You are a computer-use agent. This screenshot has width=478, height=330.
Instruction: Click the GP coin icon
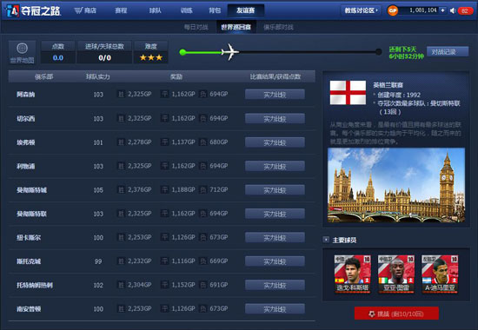click(393, 10)
